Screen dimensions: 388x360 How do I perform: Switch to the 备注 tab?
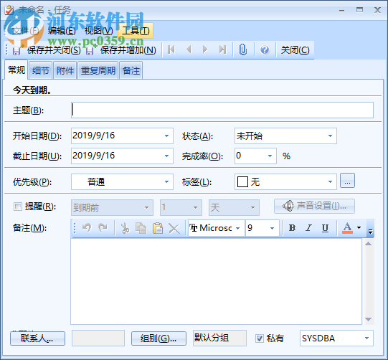[x=131, y=71]
